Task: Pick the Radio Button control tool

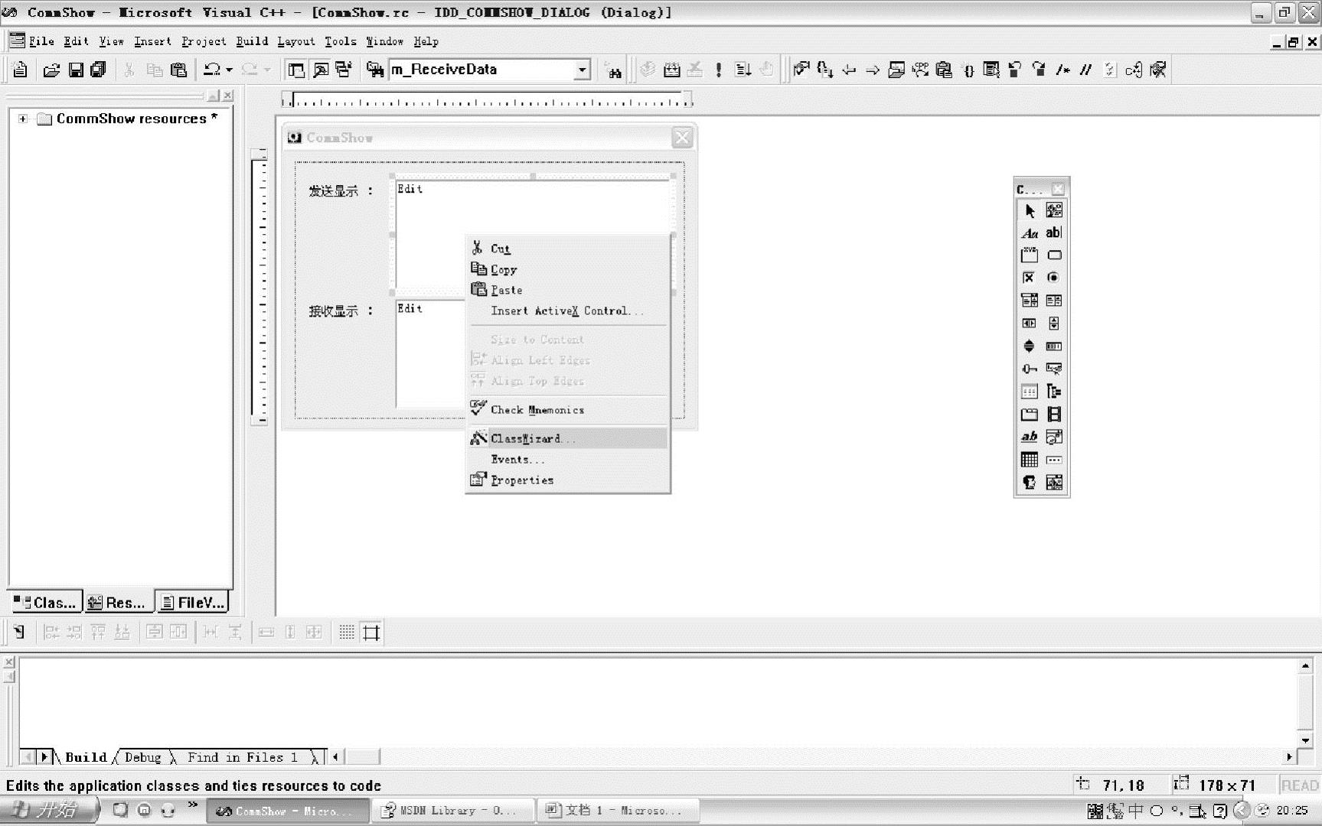Action: pyautogui.click(x=1054, y=278)
